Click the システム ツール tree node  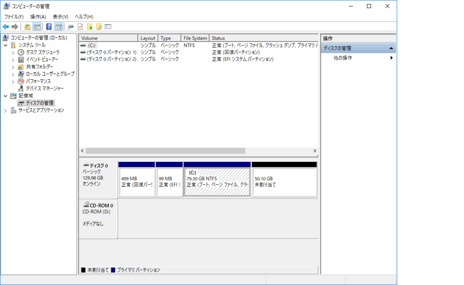(x=32, y=45)
